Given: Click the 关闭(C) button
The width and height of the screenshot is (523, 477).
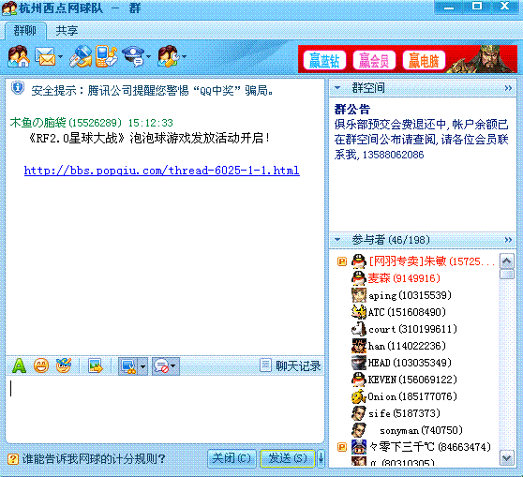Looking at the screenshot, I should (x=232, y=458).
